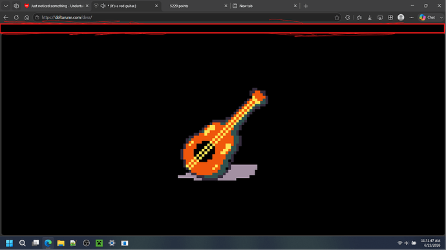Go back to the previous page

[6, 17]
